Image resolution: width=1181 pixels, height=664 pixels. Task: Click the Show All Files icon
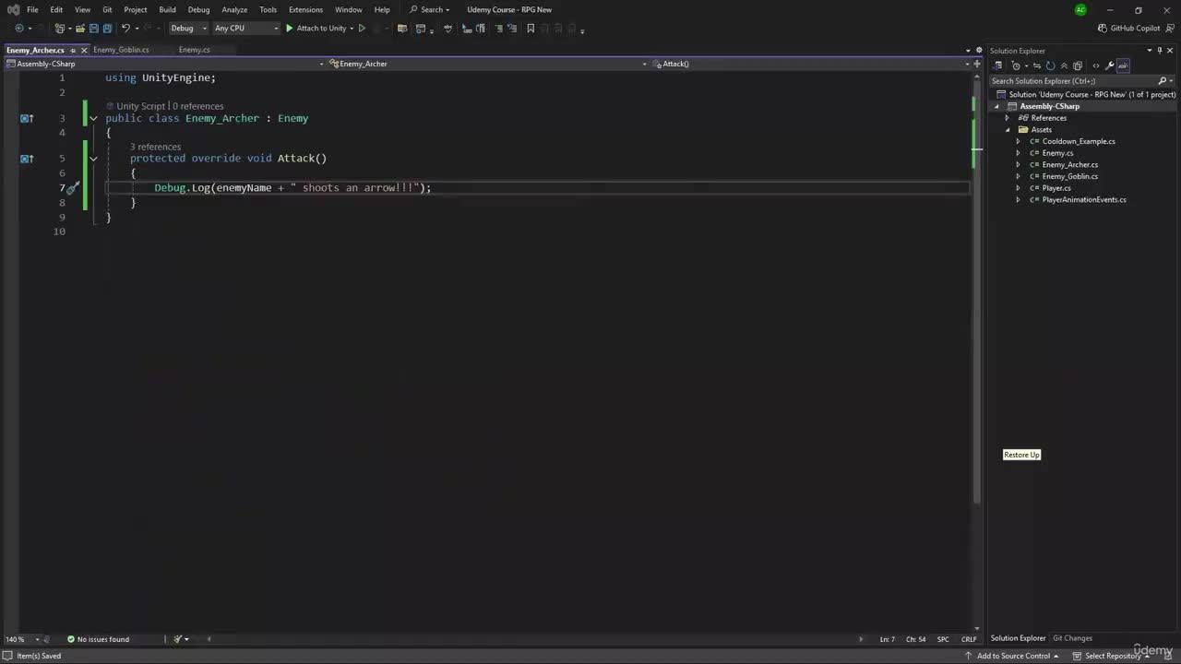coord(1078,65)
